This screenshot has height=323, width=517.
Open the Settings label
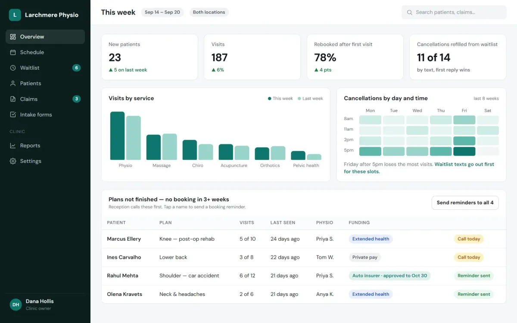(31, 161)
